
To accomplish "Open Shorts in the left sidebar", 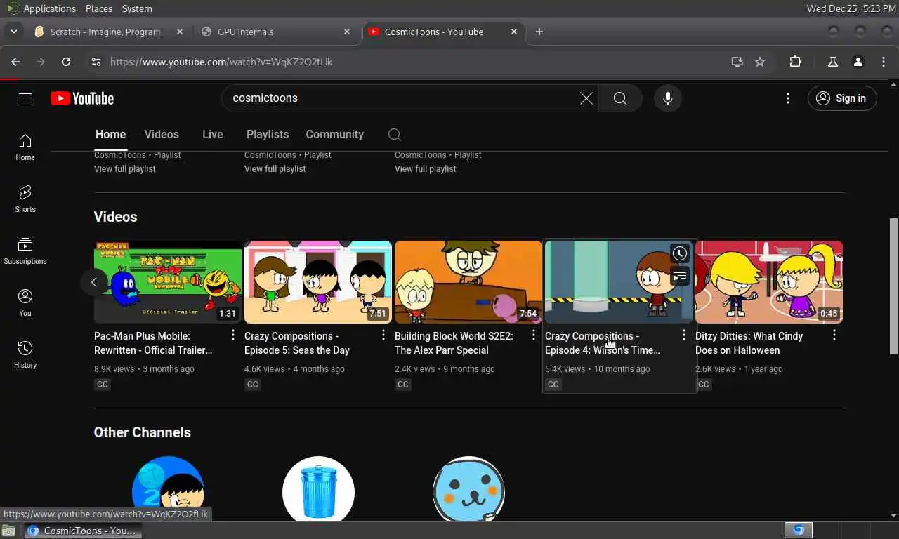I will 25,199.
